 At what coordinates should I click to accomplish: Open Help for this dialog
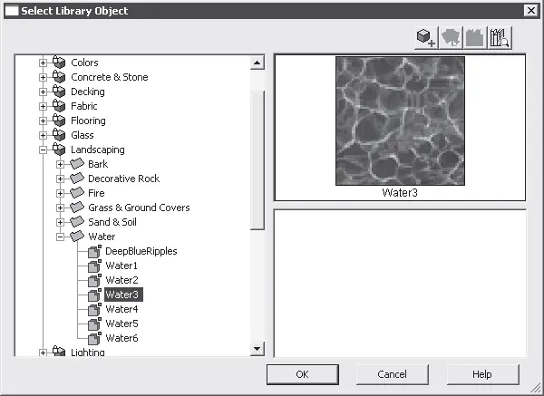(x=481, y=374)
